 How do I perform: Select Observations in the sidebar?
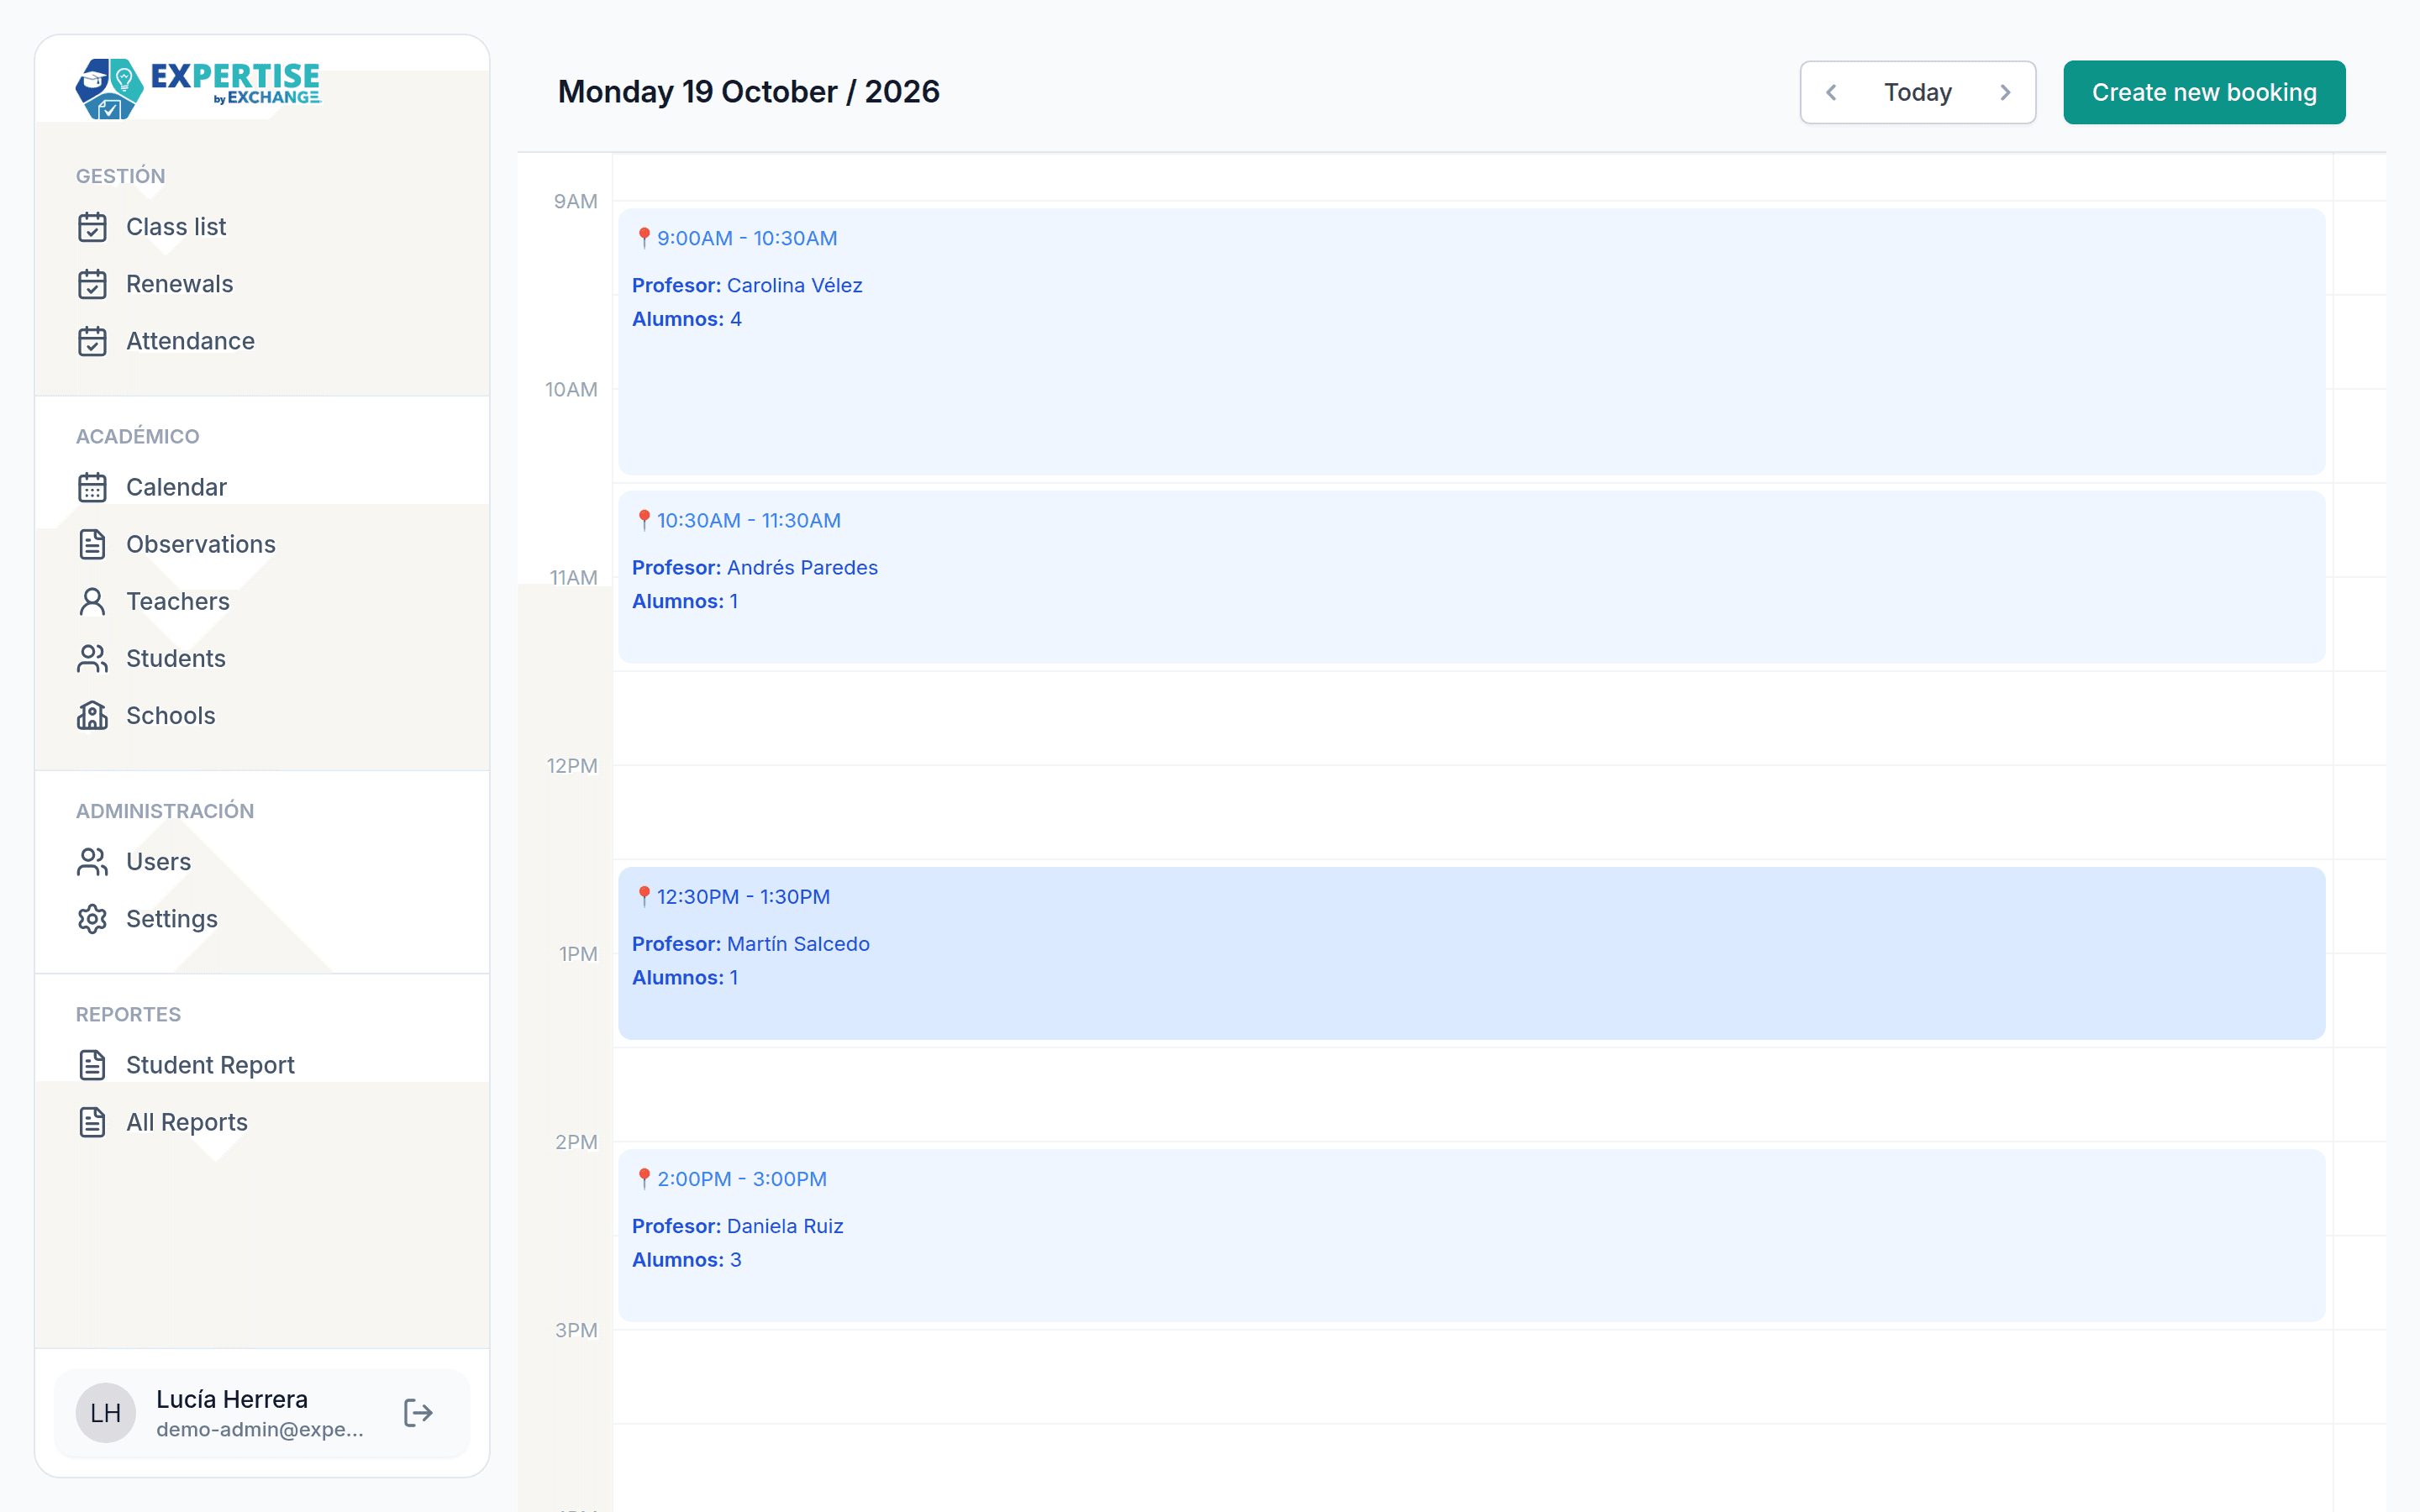(201, 544)
